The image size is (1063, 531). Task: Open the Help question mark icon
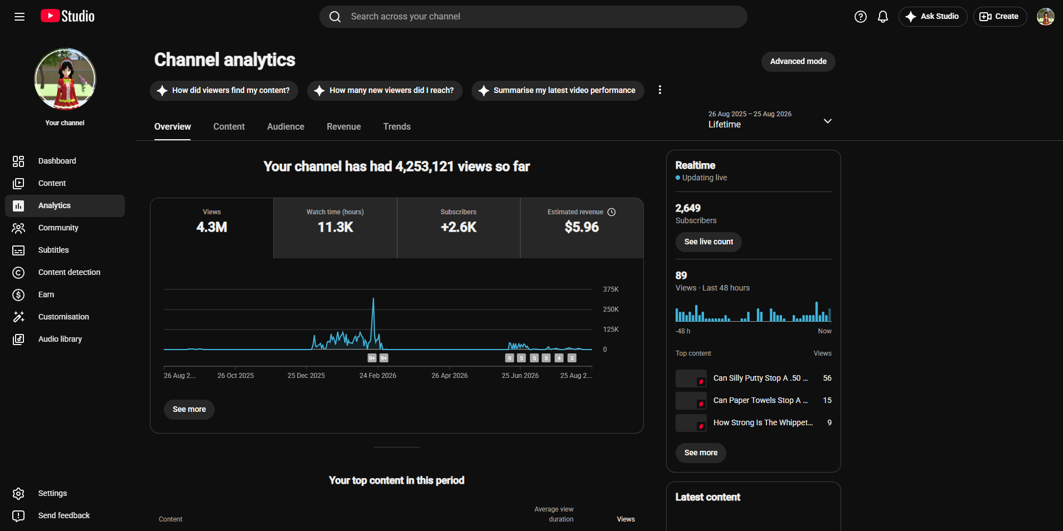point(861,17)
